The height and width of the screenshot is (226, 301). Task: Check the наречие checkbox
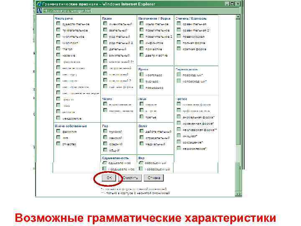tap(59, 55)
